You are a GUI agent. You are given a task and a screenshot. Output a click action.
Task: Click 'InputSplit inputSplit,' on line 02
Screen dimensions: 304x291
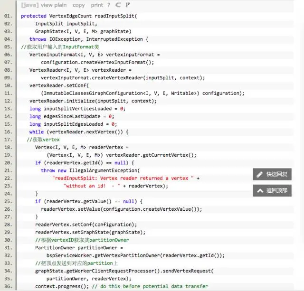(x=66, y=24)
